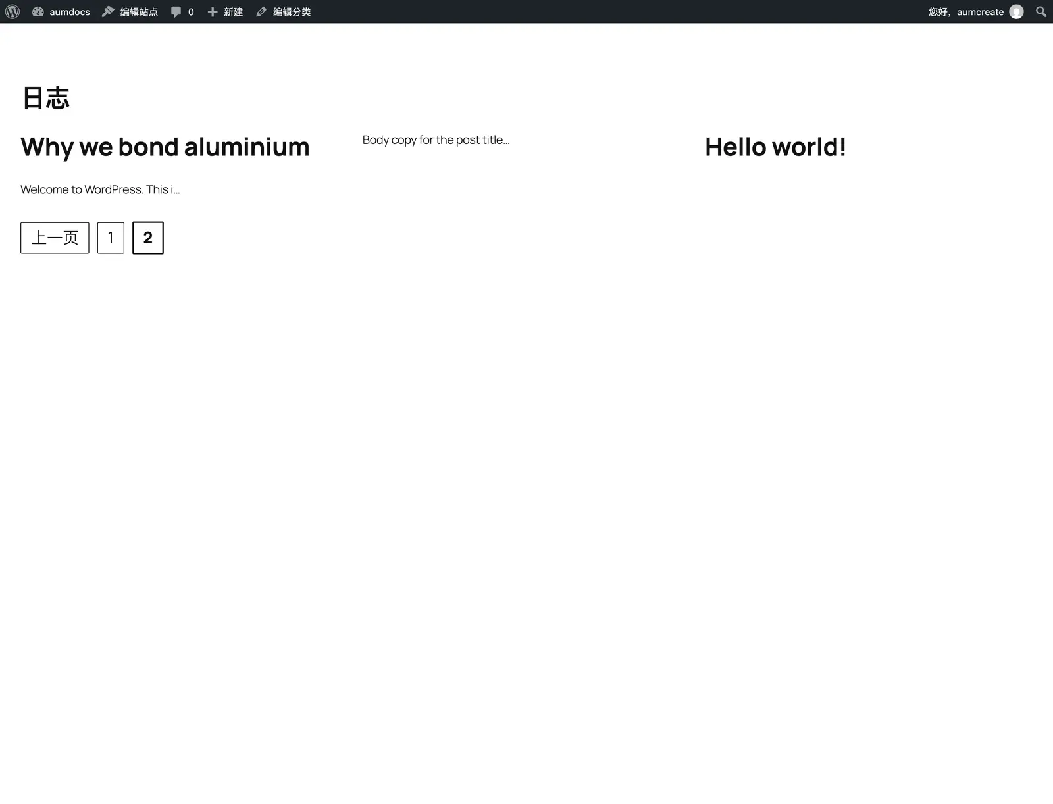Go to previous page with 上一页
Screen dimensions: 1053x804
pos(55,238)
